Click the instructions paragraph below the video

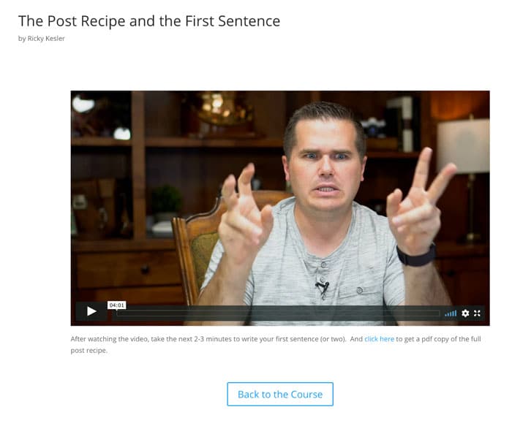pos(276,344)
